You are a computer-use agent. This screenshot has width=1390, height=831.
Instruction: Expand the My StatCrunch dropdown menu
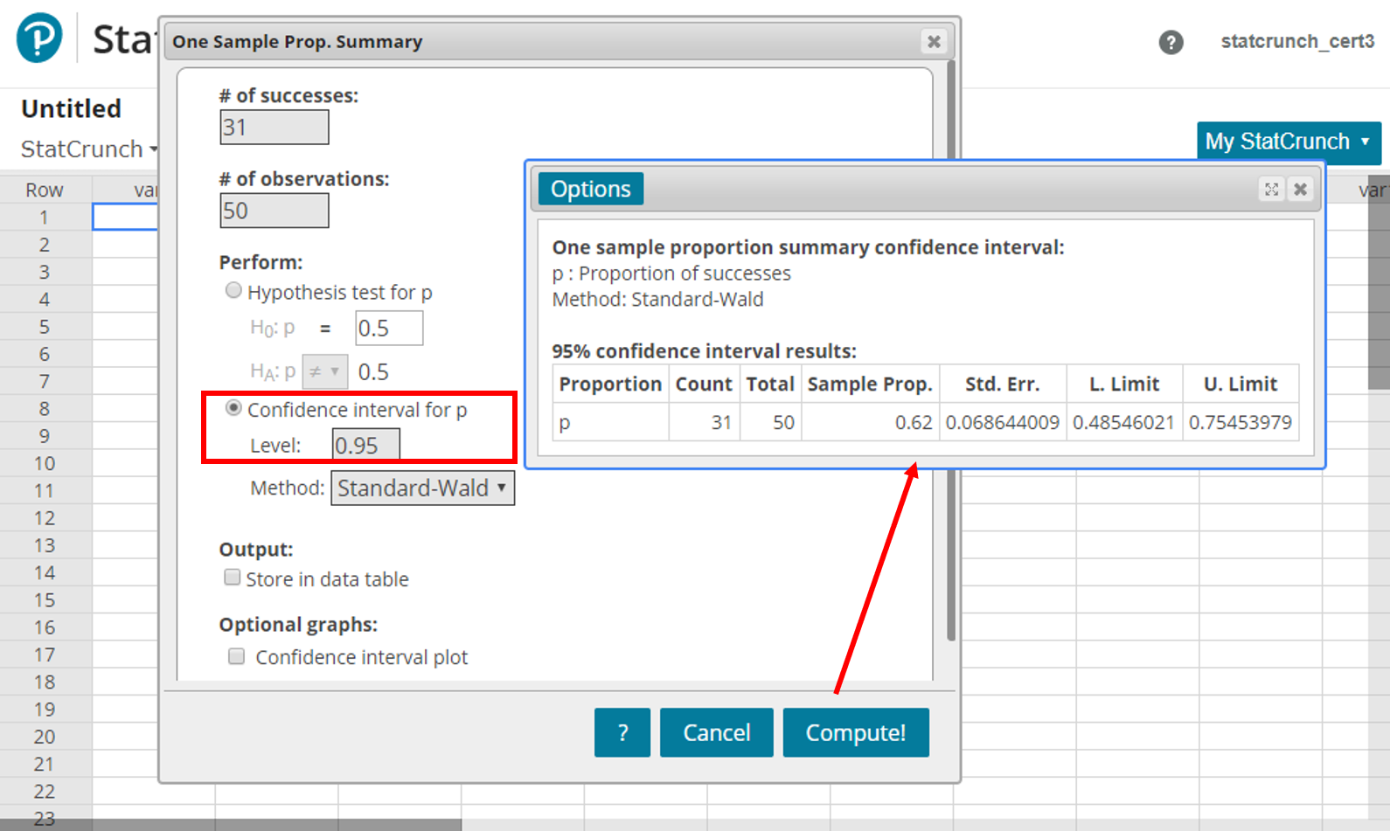pyautogui.click(x=1288, y=142)
